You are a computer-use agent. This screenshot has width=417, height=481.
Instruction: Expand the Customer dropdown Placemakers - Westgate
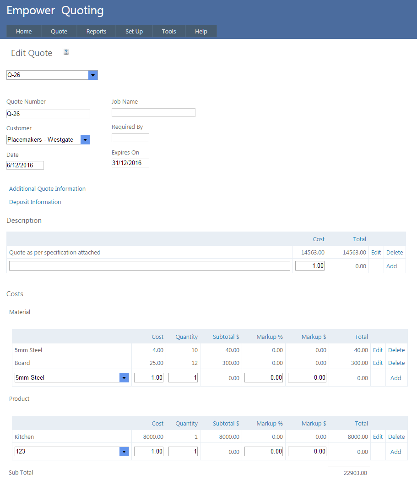(85, 140)
